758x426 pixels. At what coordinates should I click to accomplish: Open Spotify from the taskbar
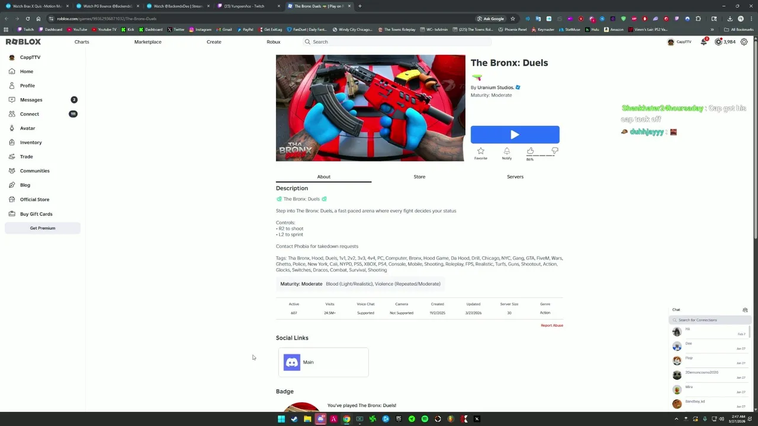tap(425, 419)
